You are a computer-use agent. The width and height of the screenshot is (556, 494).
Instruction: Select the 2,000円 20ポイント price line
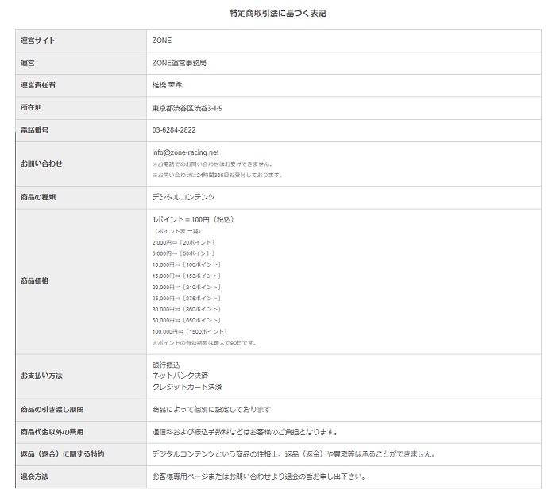click(183, 242)
